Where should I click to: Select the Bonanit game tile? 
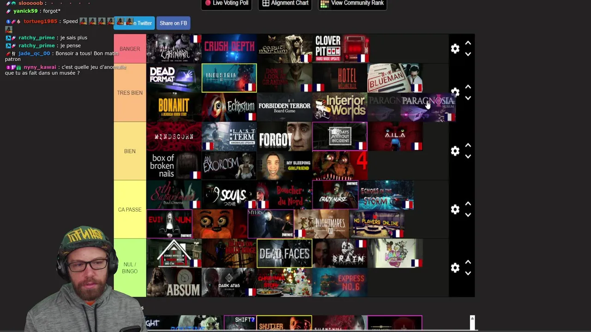[174, 107]
